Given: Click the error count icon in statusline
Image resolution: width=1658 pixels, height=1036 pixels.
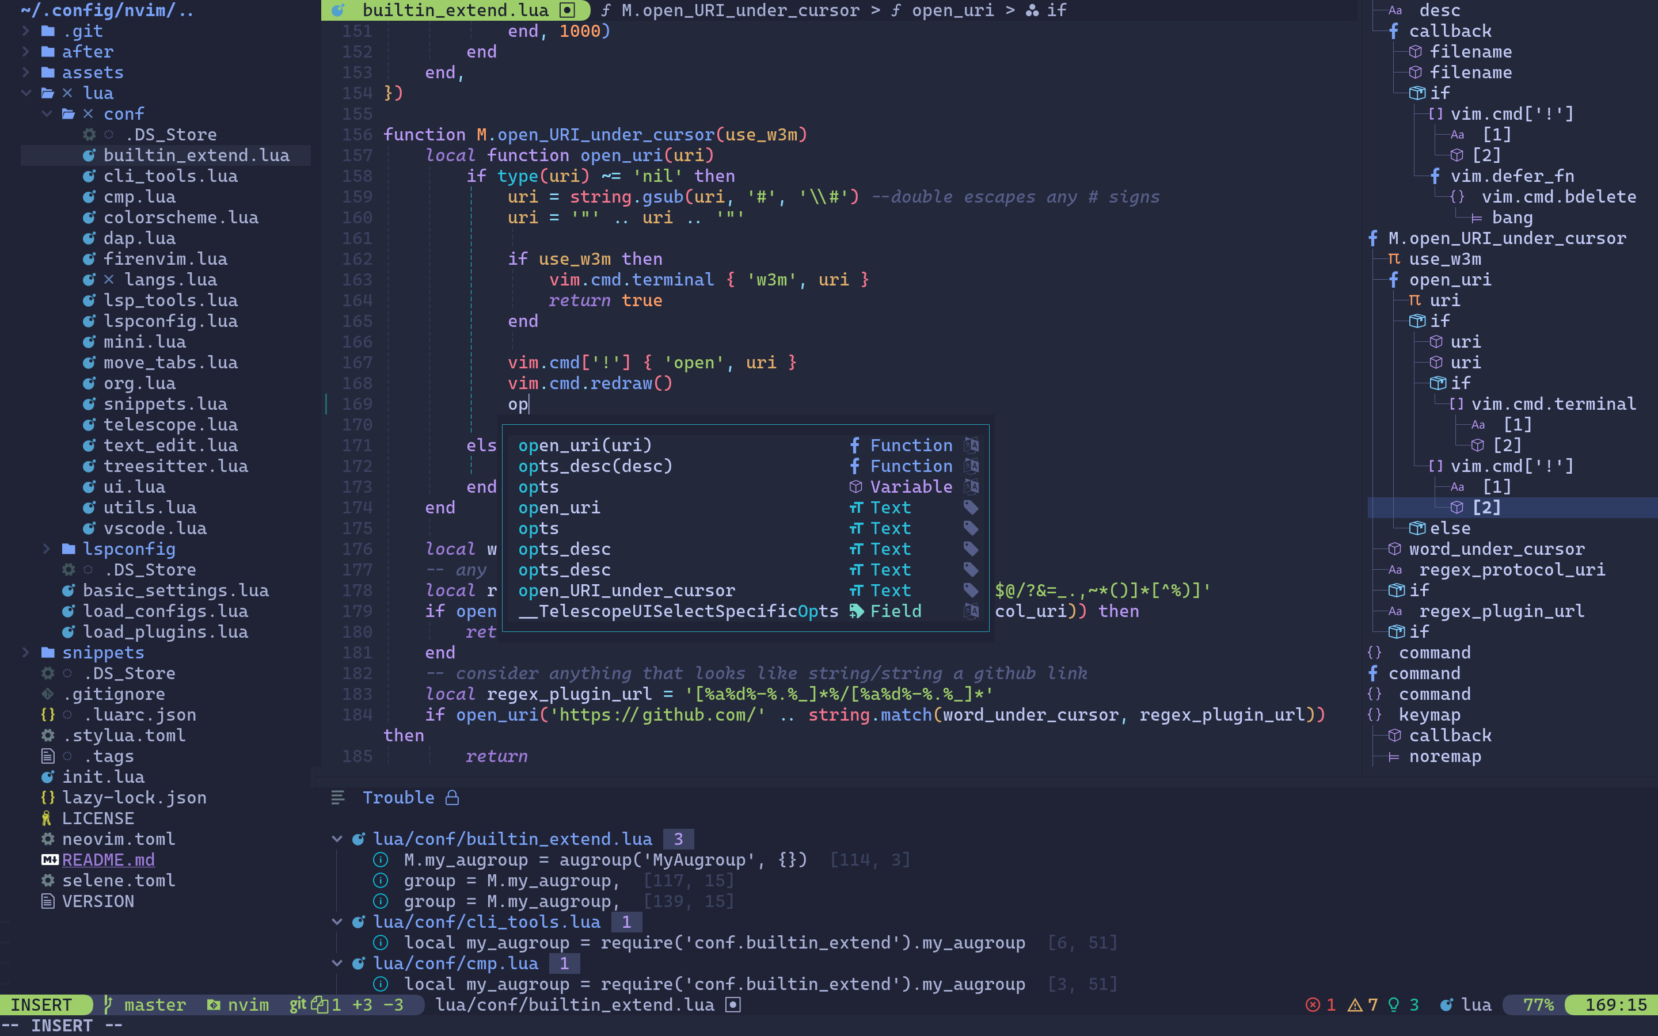Looking at the screenshot, I should click(x=1313, y=1005).
